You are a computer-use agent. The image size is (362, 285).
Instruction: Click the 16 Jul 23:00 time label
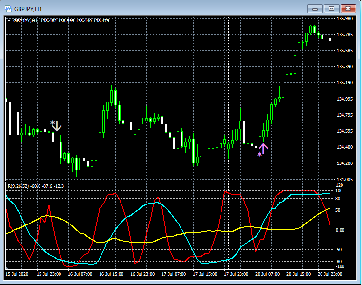coord(142,274)
